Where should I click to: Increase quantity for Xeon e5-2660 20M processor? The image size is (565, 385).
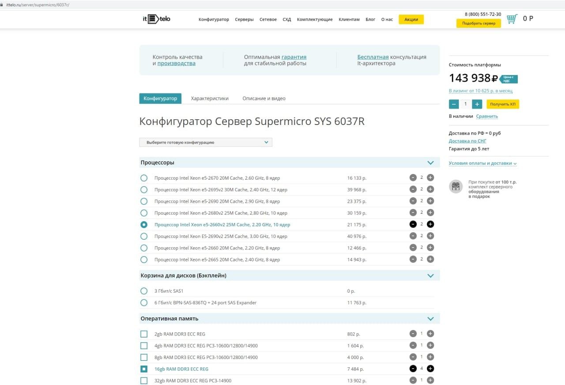430,248
